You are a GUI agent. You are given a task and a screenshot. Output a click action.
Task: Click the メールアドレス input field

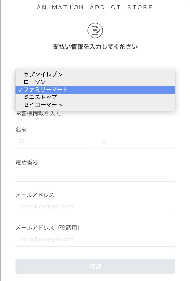pos(95,207)
